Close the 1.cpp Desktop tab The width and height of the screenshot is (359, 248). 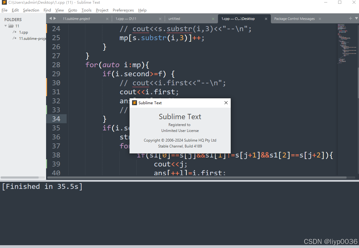tap(266, 19)
